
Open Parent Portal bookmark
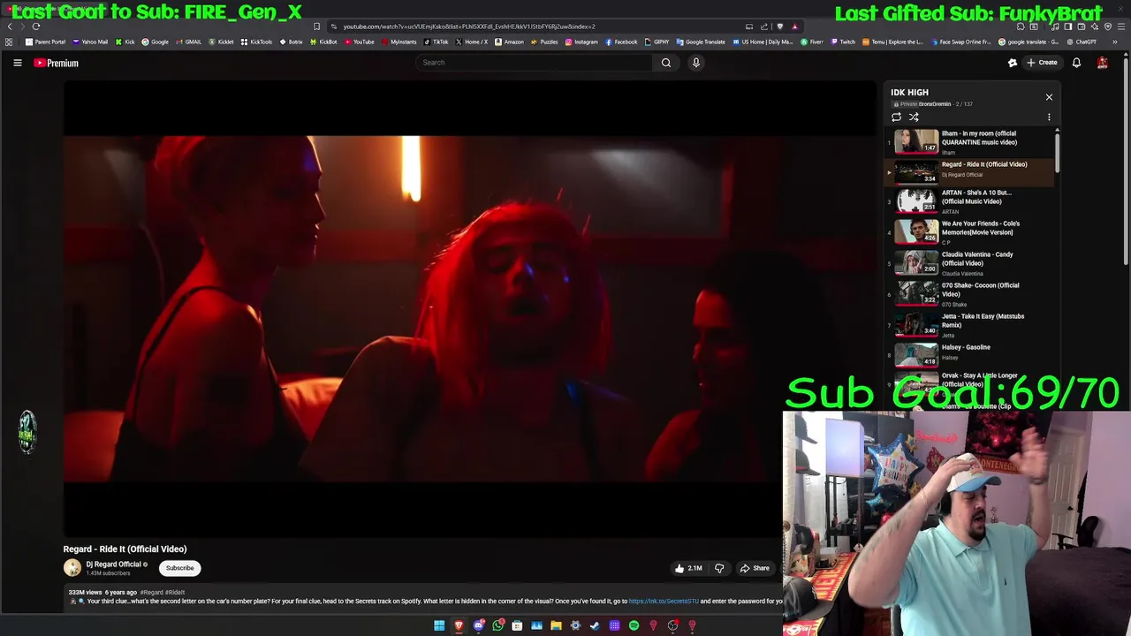tap(46, 42)
